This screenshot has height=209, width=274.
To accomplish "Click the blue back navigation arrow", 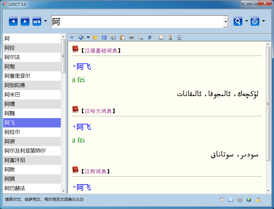I will tap(13, 21).
